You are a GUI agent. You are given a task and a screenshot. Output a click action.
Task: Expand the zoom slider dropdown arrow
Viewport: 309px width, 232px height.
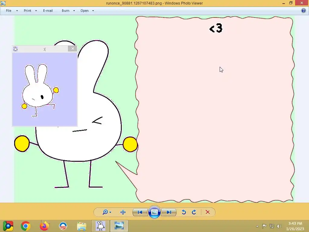pyautogui.click(x=110, y=212)
